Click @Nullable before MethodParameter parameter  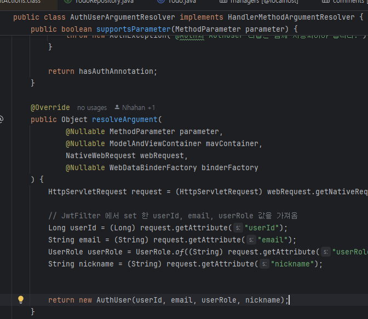point(85,131)
